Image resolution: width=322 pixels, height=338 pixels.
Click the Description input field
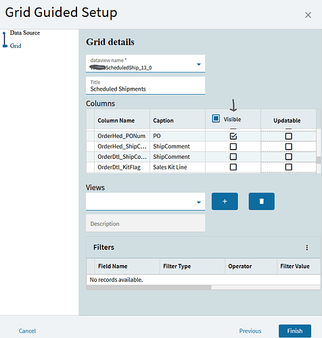(x=145, y=223)
